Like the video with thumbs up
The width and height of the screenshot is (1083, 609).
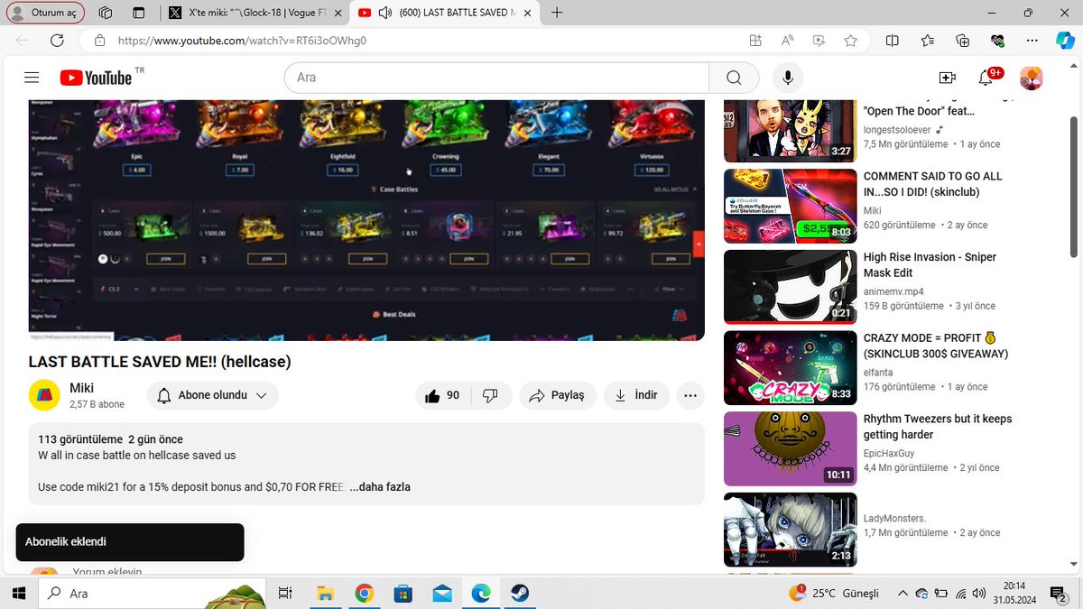441,395
